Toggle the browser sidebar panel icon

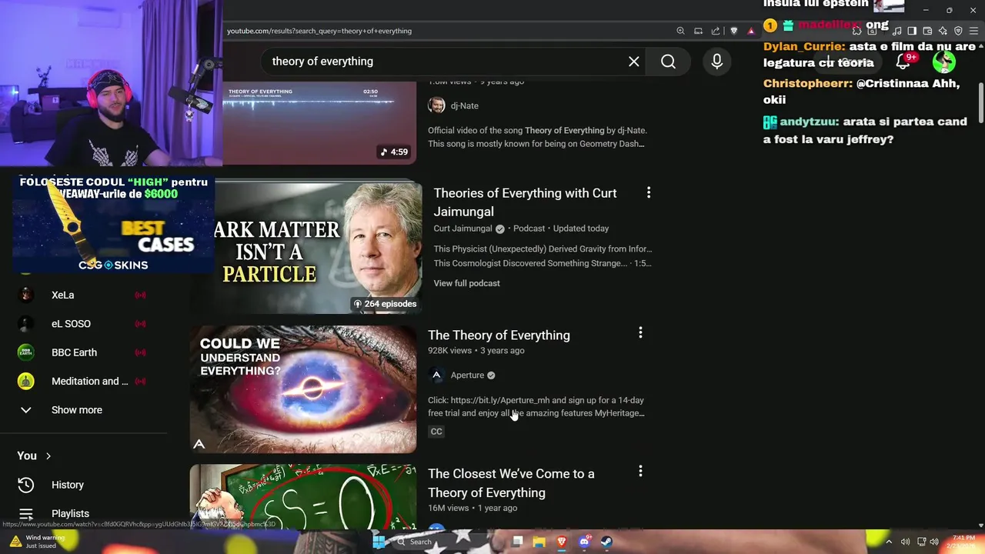(x=912, y=31)
